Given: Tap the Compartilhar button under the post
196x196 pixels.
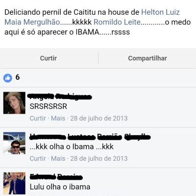Looking at the screenshot, I should pos(147,58).
